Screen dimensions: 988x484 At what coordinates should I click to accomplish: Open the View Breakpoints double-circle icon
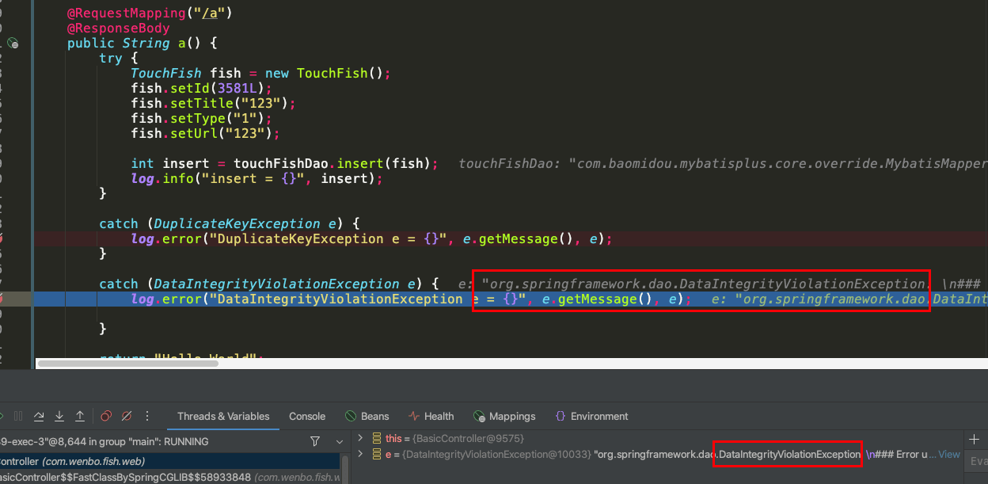(x=106, y=416)
